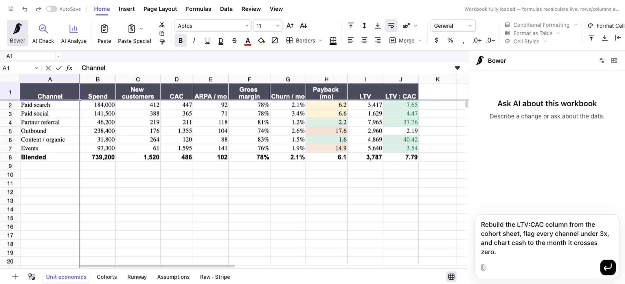Undo the last action
The width and height of the screenshot is (625, 284).
pyautogui.click(x=25, y=9)
